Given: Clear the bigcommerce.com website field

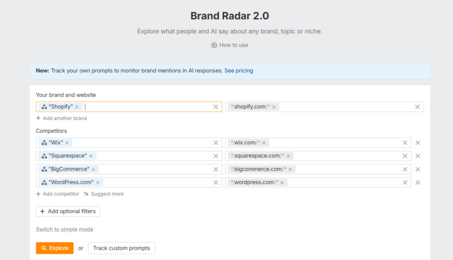Looking at the screenshot, I should click(x=405, y=169).
